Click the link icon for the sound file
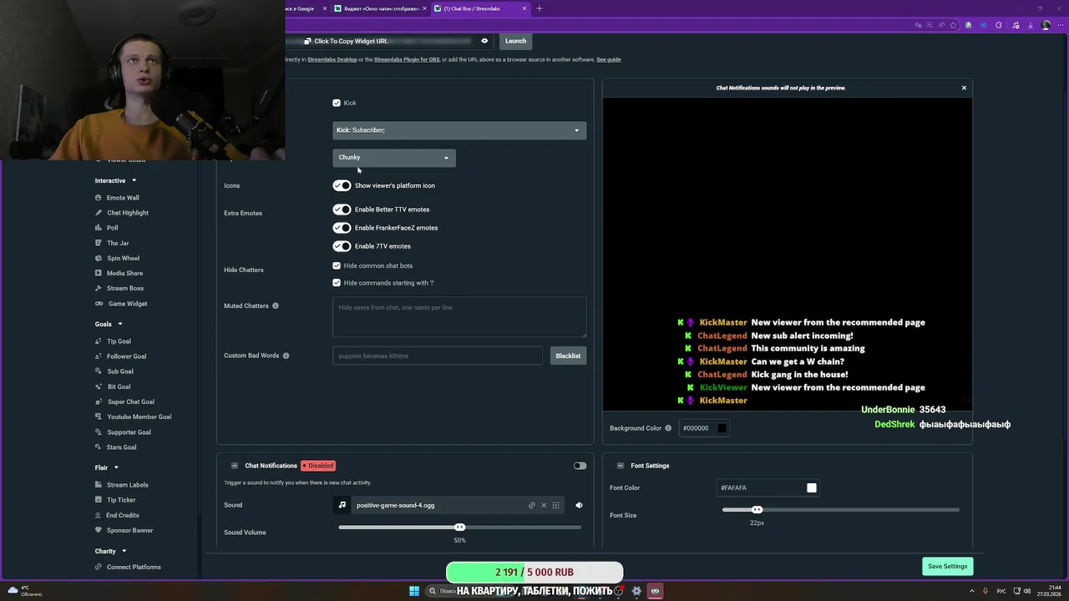The height and width of the screenshot is (601, 1069). pyautogui.click(x=531, y=505)
